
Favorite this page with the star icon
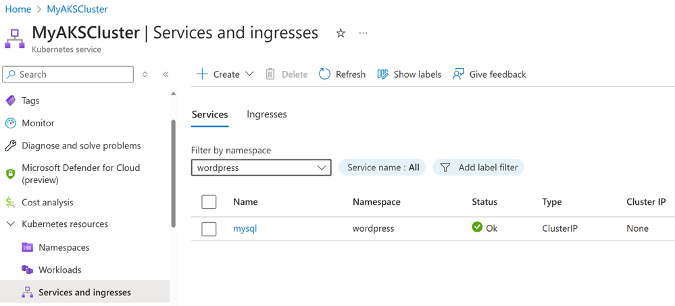(x=341, y=34)
